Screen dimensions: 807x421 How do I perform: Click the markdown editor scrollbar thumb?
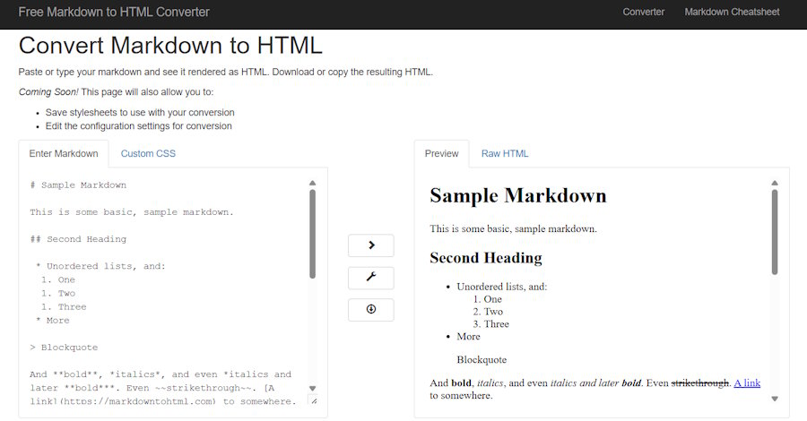point(312,234)
